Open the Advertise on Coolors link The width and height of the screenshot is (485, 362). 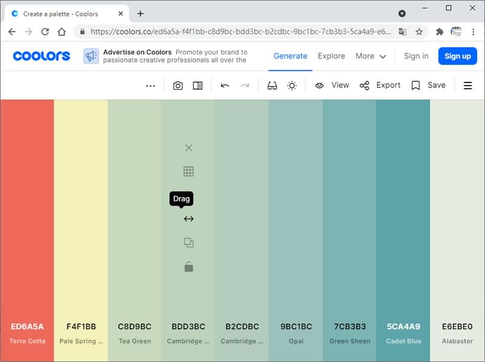(x=138, y=52)
